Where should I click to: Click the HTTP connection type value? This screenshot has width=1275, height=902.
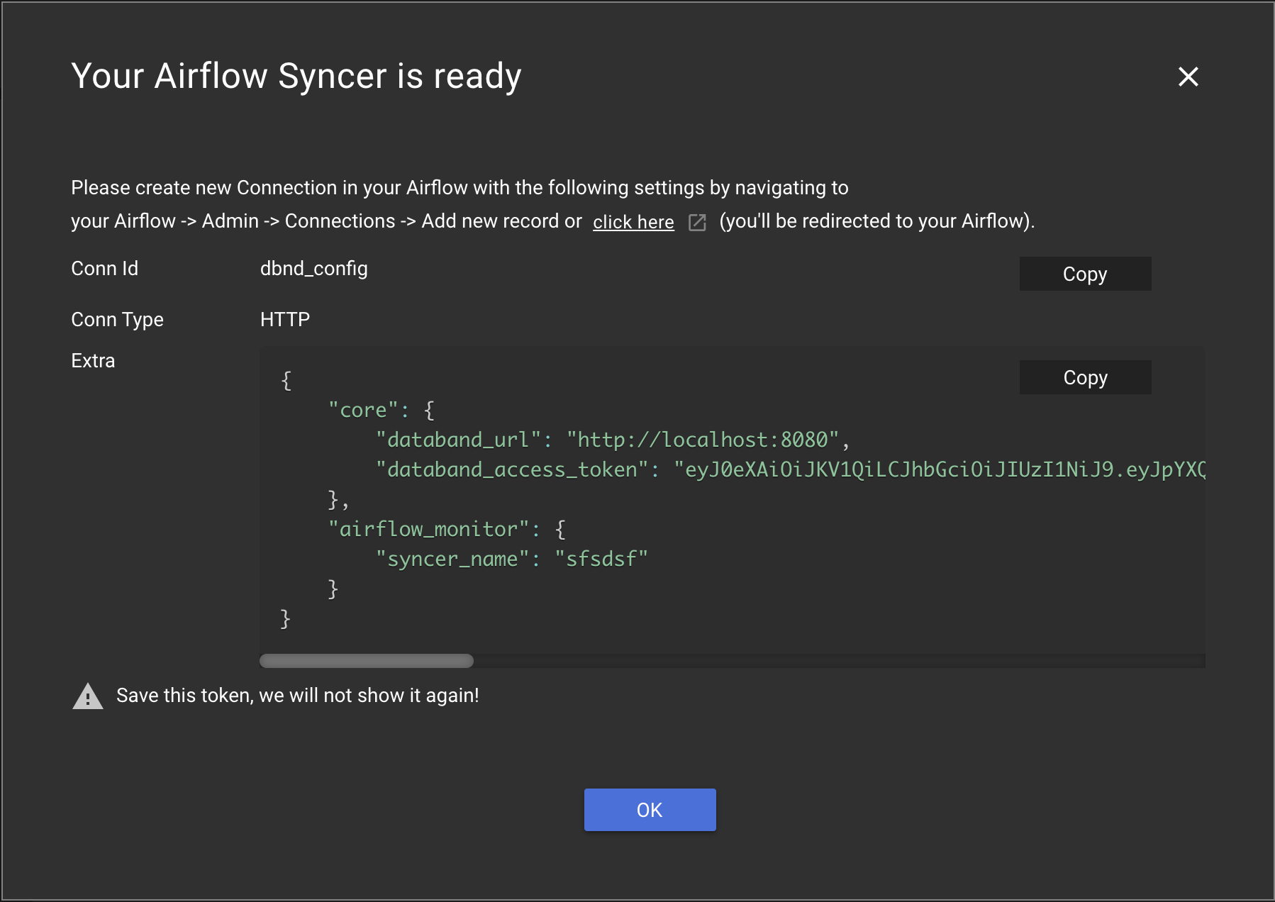[x=285, y=320]
